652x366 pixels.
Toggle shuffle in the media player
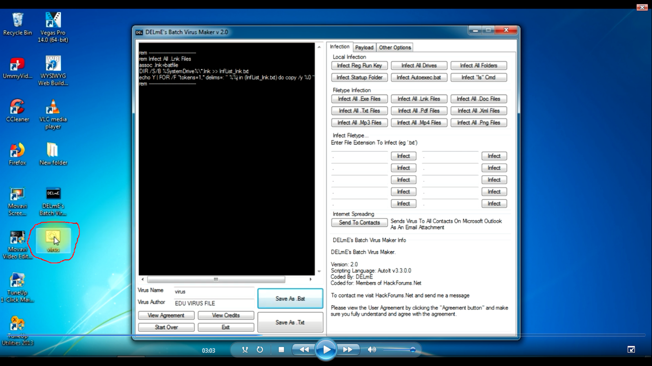click(245, 350)
